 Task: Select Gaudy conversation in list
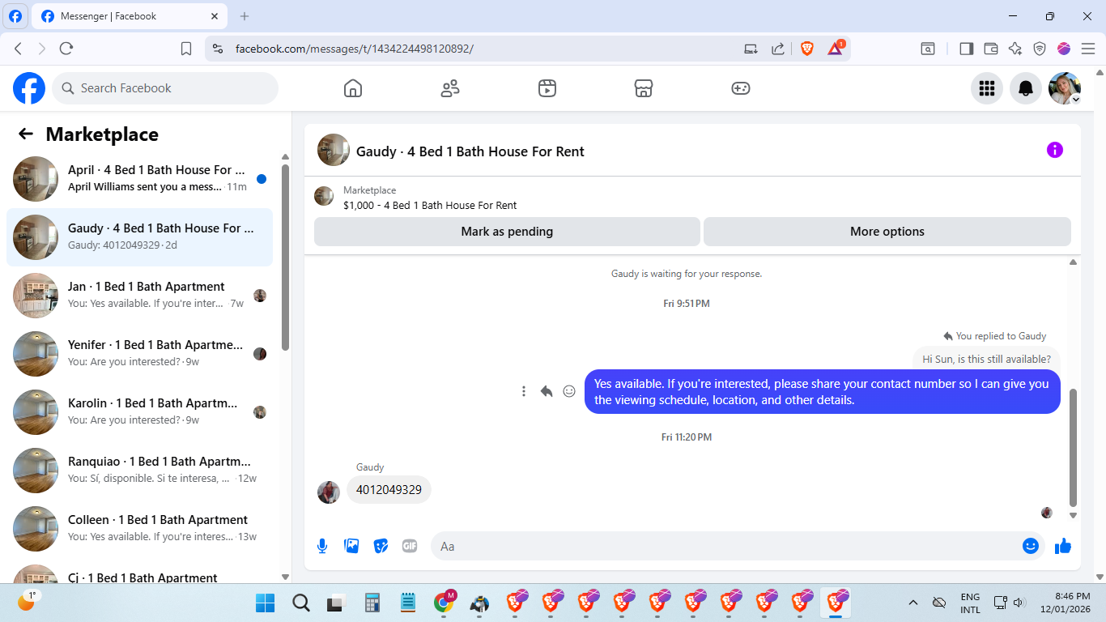click(139, 237)
